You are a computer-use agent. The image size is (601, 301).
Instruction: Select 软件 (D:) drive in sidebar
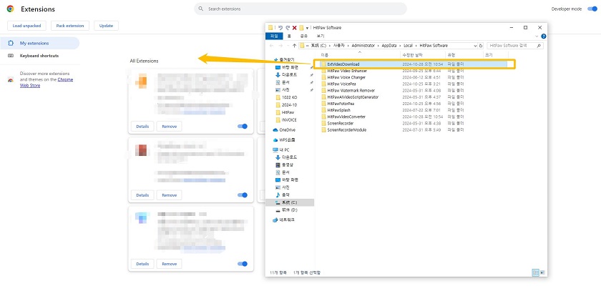click(x=286, y=210)
